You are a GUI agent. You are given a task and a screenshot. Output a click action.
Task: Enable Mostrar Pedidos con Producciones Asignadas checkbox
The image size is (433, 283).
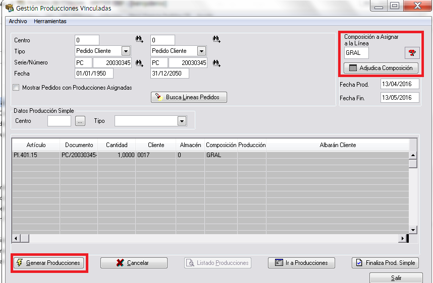point(16,88)
